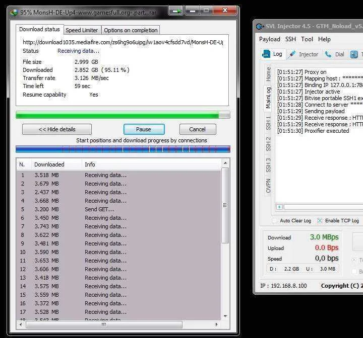Close the IDM download window
Image resolution: width=363 pixels, height=338 pixels.
pos(225,11)
